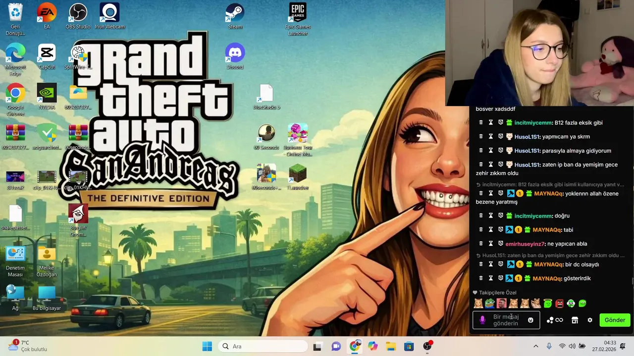This screenshot has height=356, width=634.
Task: Timeout user on the tabi message hourglass
Action: point(490,230)
